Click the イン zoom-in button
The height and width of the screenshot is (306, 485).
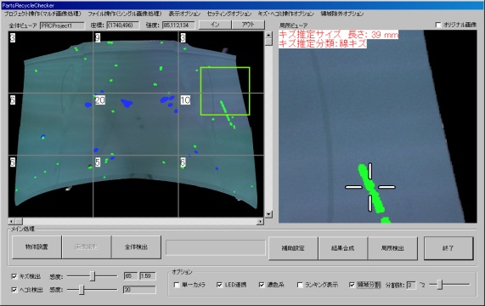[215, 25]
